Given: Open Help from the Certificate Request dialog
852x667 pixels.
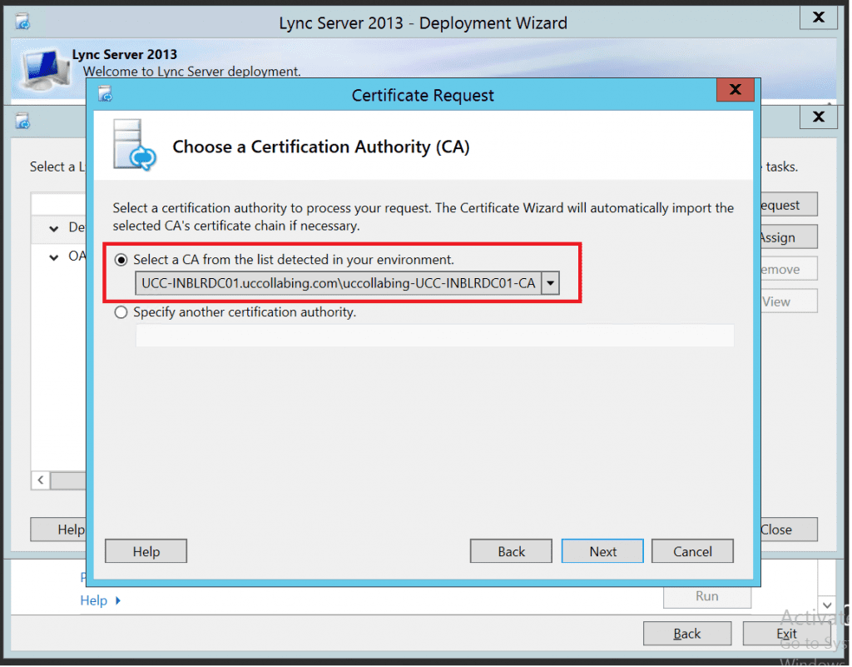Looking at the screenshot, I should (146, 550).
